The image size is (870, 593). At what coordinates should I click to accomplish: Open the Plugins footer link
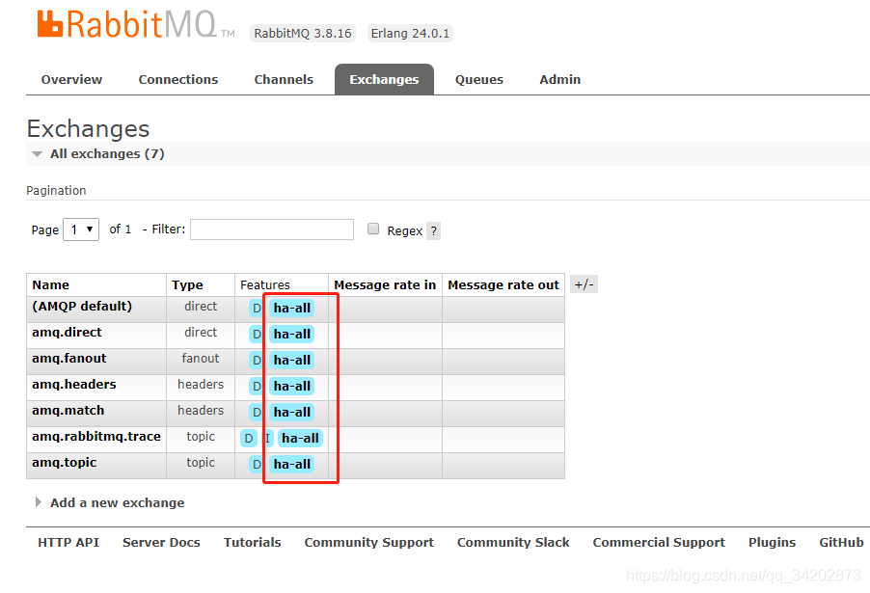(772, 543)
